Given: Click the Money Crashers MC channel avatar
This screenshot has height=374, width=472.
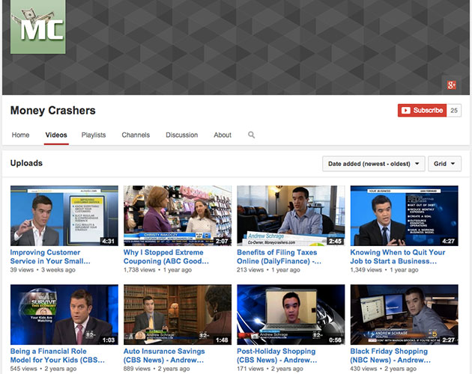Looking at the screenshot, I should coord(38,27).
